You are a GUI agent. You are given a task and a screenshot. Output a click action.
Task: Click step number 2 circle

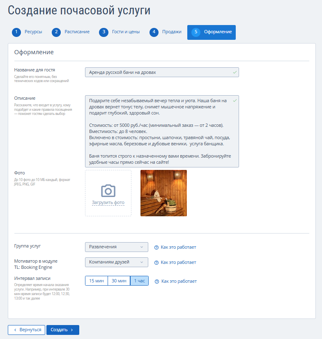[x=56, y=32]
